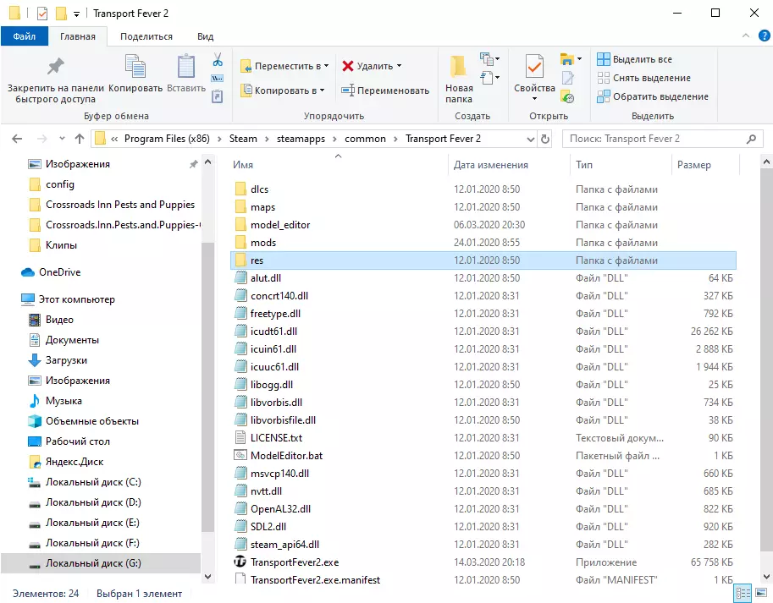Click Снять выделение button
The width and height of the screenshot is (773, 603).
643,78
